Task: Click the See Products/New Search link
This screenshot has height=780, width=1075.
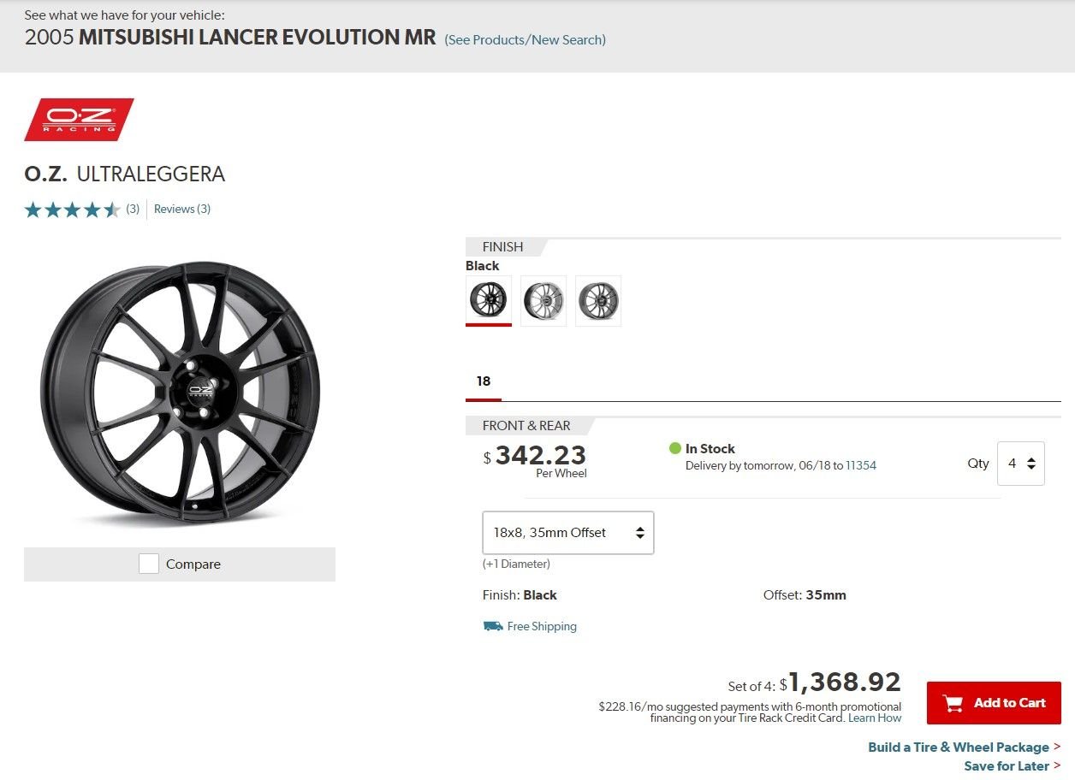Action: point(525,39)
